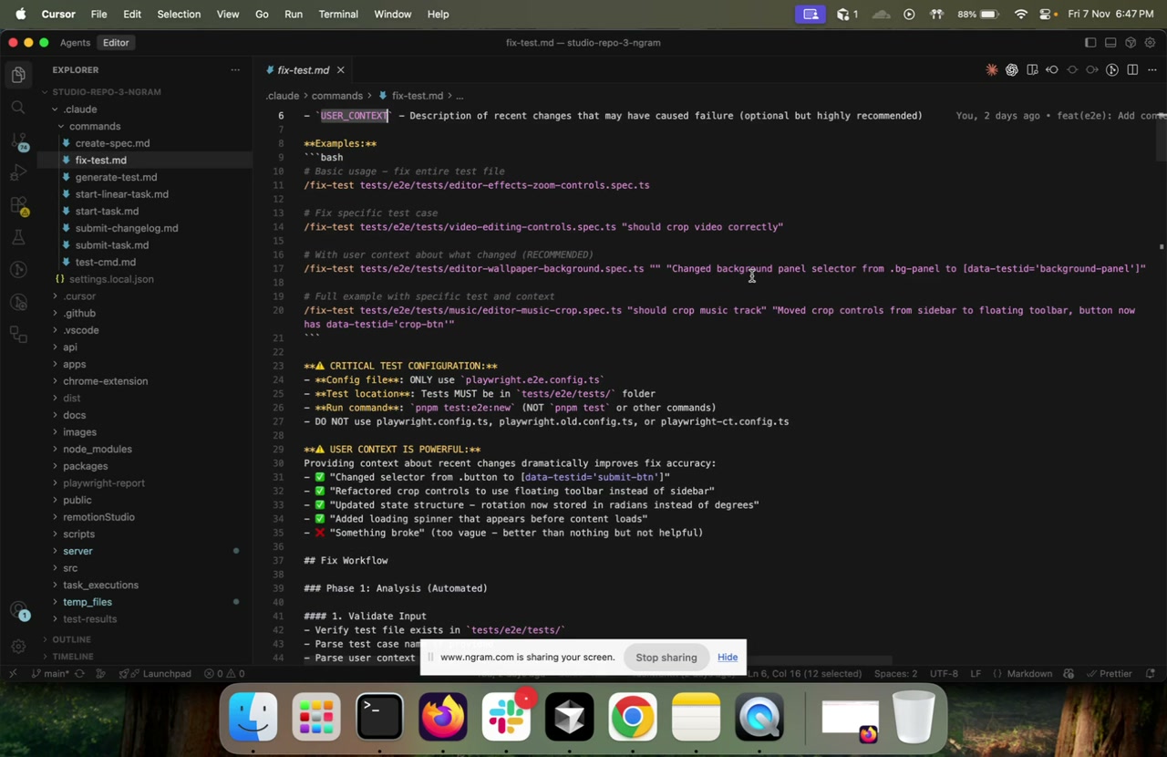The image size is (1167, 757).
Task: Open Source Control view with 74 badge
Action: click(18, 140)
